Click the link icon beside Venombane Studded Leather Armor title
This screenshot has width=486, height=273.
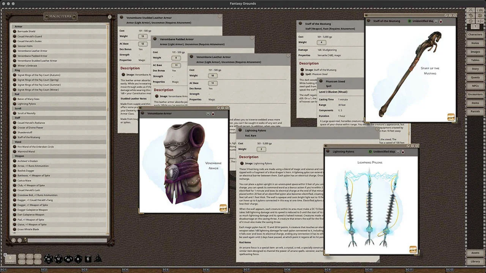(122, 17)
